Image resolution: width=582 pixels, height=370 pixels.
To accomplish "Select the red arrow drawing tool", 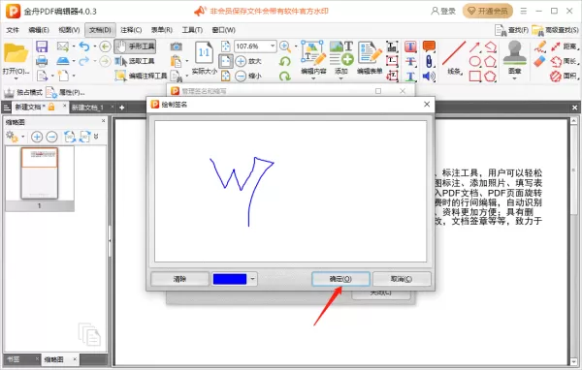I will [474, 46].
